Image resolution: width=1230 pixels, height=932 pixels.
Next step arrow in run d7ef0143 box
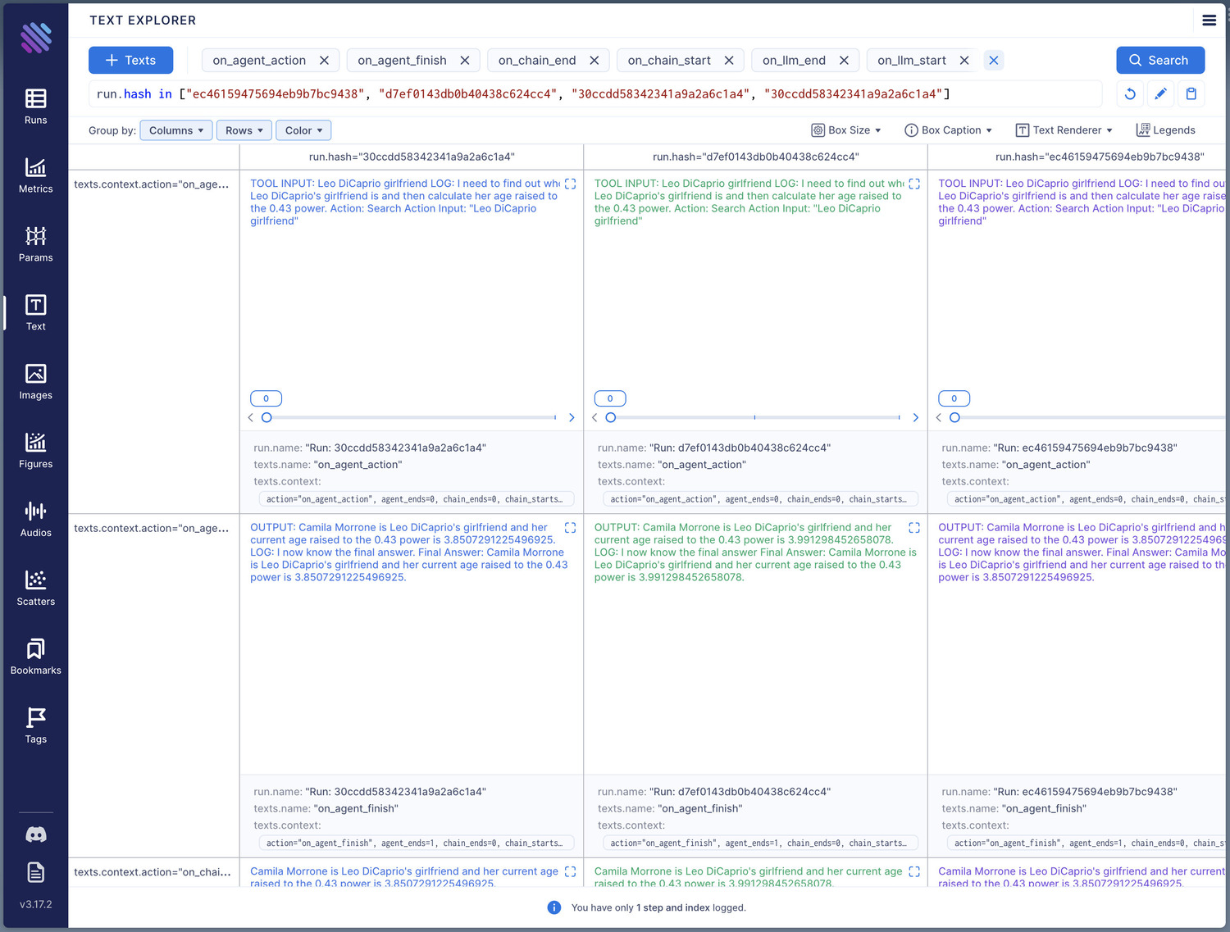click(x=916, y=418)
